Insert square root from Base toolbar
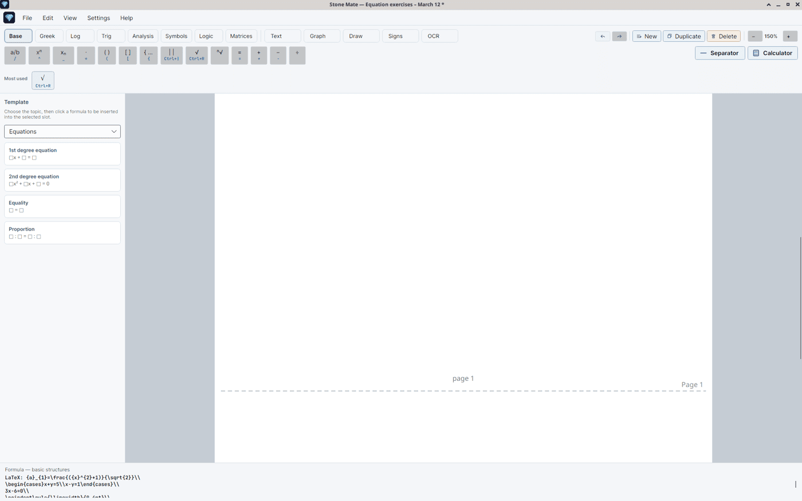The image size is (802, 501). coord(196,55)
